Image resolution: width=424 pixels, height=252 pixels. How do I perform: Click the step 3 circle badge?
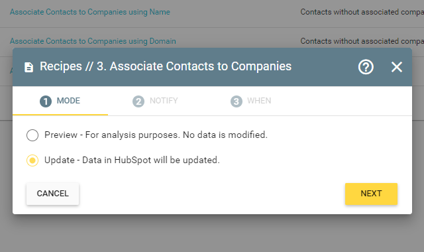tap(237, 101)
